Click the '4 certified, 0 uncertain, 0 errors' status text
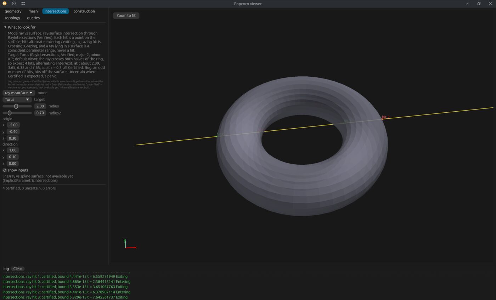496x300 pixels. point(29,188)
